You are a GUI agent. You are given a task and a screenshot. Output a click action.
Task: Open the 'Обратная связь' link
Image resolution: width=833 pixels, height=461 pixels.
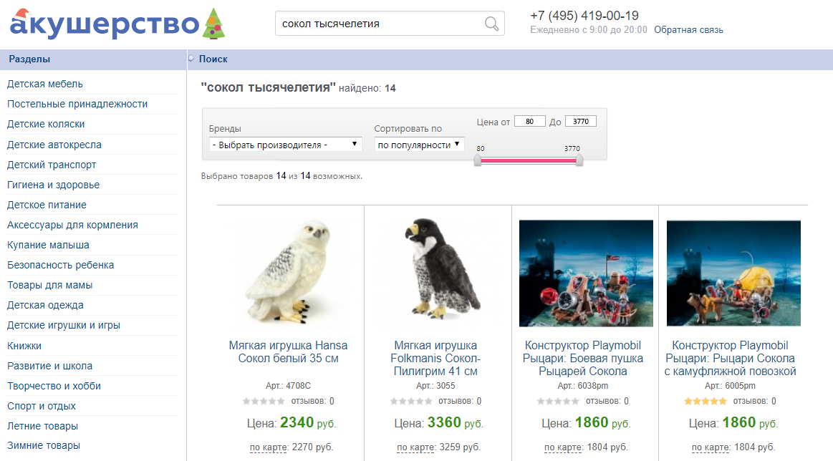pos(689,30)
